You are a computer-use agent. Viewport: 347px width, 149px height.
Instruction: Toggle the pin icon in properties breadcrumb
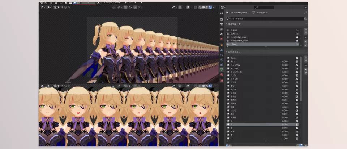[x=306, y=13]
